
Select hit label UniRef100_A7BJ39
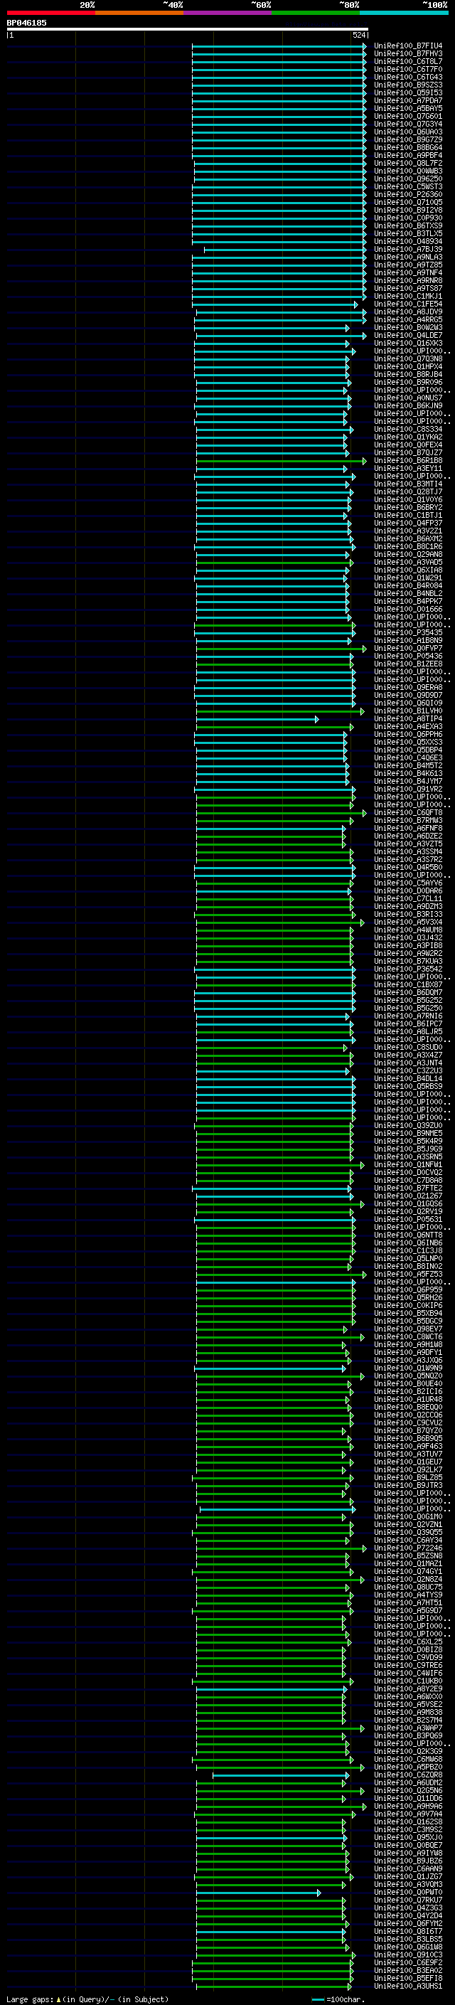(x=408, y=249)
